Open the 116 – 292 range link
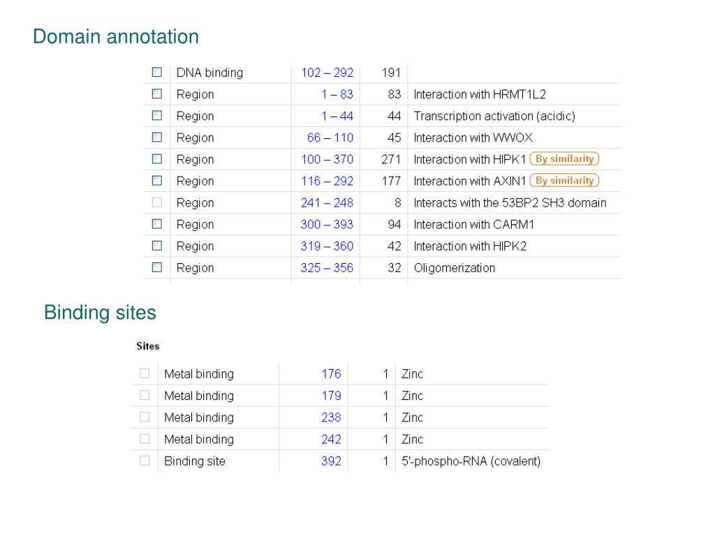This screenshot has width=715, height=536. click(x=327, y=181)
